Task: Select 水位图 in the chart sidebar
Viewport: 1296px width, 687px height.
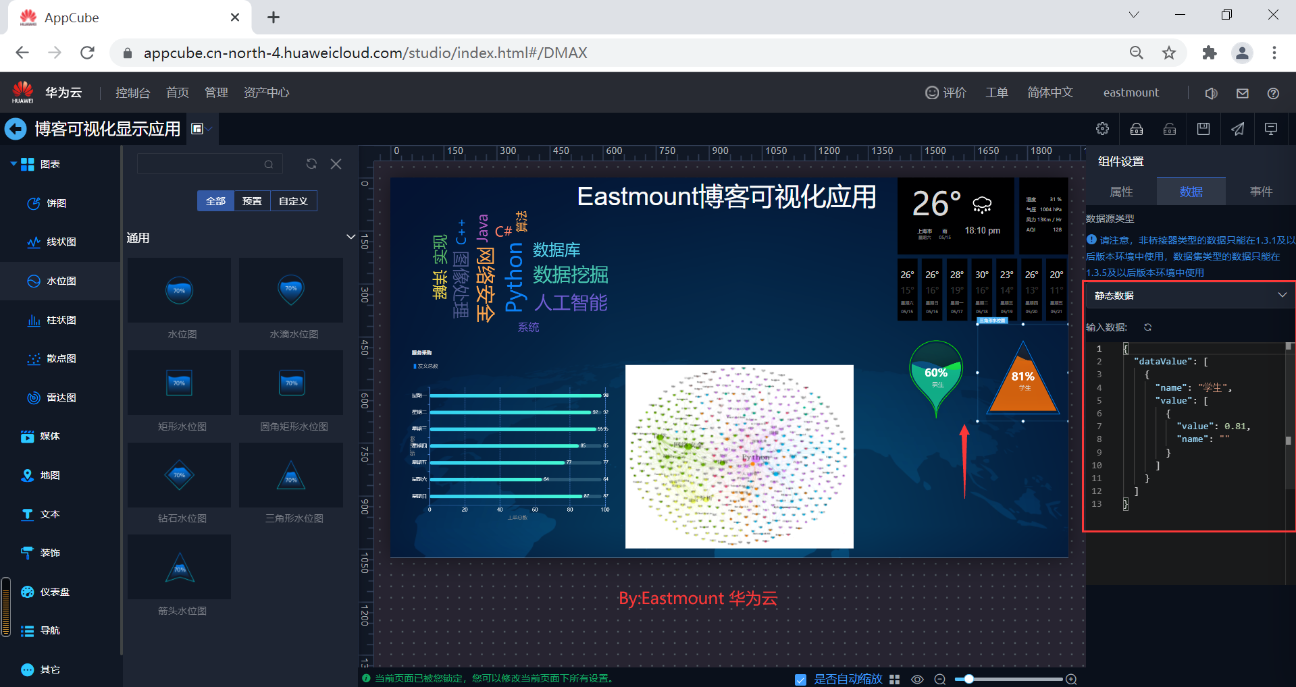Action: pos(61,281)
